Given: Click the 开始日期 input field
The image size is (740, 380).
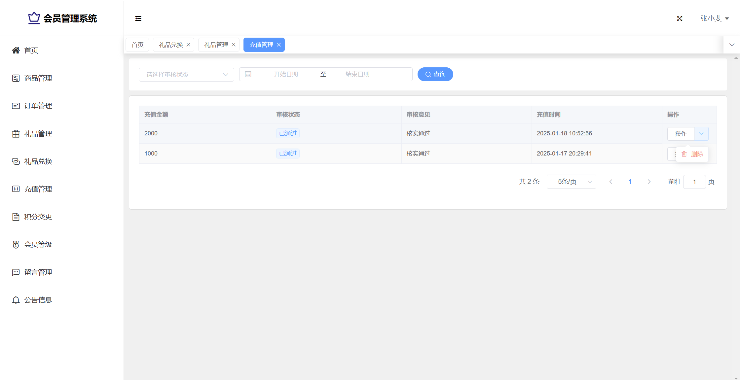Looking at the screenshot, I should pos(286,74).
